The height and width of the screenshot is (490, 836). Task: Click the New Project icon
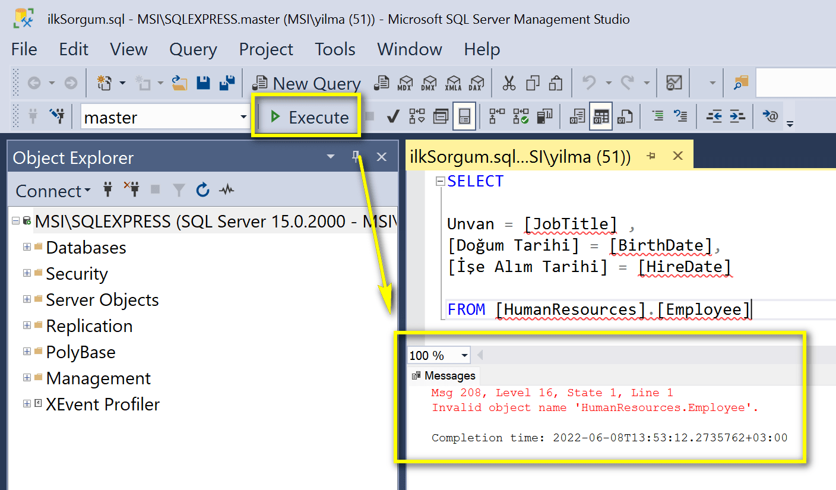(x=104, y=83)
